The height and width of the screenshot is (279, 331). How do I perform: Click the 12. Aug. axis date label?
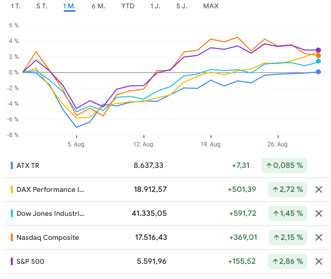pos(144,144)
